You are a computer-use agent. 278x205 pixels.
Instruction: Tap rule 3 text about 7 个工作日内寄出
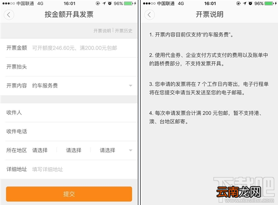[x=208, y=88]
